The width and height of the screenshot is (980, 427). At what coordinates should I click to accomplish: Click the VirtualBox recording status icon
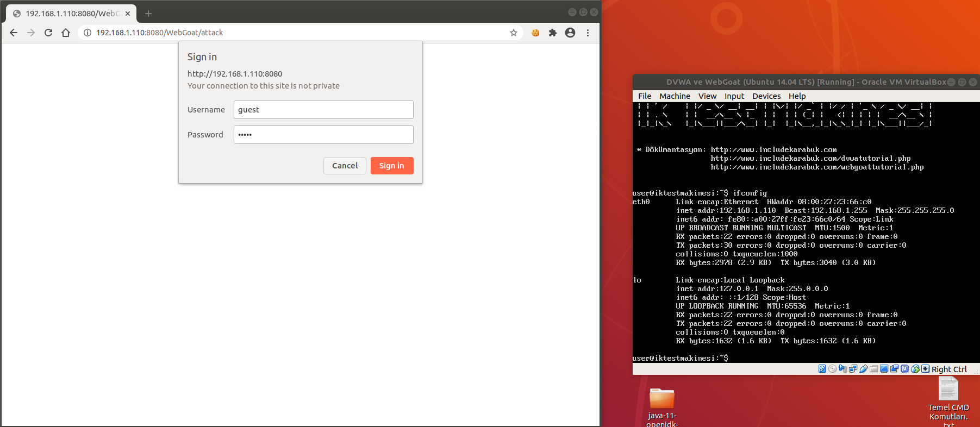[895, 369]
